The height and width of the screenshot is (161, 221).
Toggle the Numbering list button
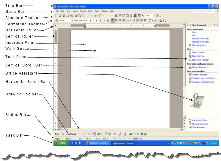coord(134,21)
